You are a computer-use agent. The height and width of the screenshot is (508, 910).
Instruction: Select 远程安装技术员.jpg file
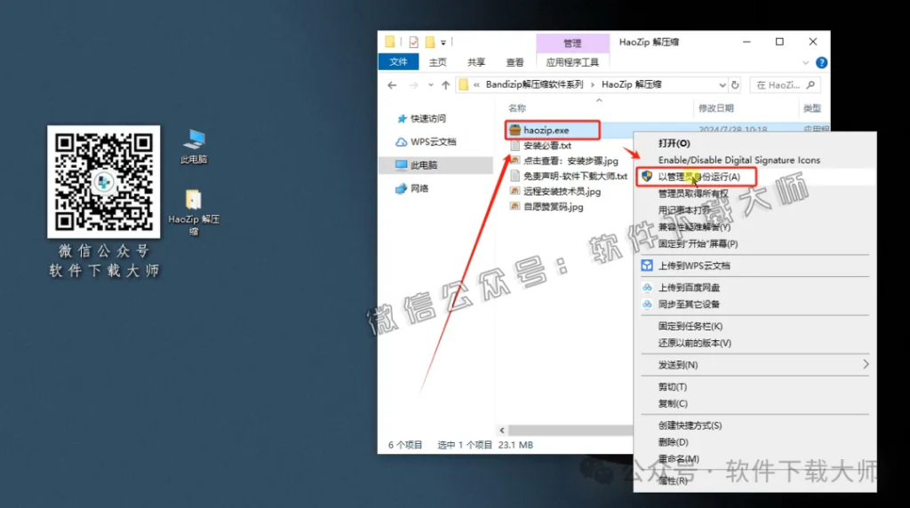(x=562, y=191)
